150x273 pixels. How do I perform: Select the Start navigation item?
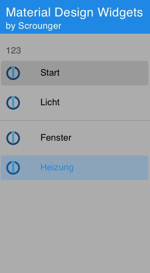75,73
